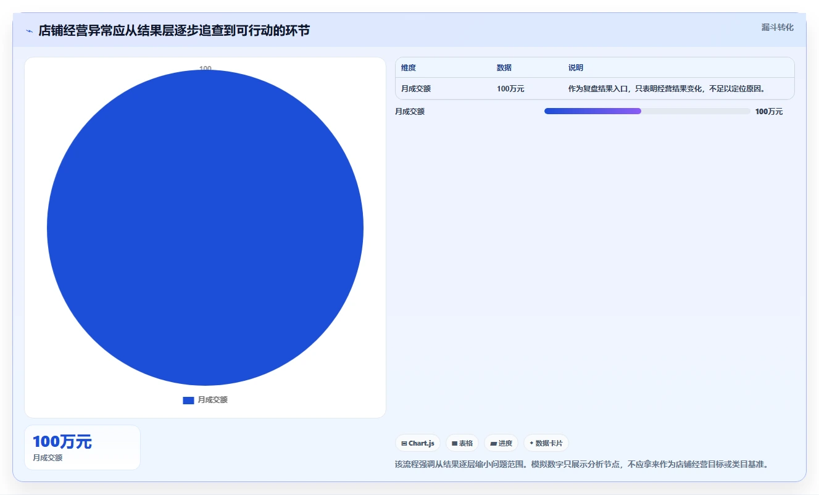The image size is (819, 495).
Task: Select the 100万元 cell in the table
Action: coord(510,89)
